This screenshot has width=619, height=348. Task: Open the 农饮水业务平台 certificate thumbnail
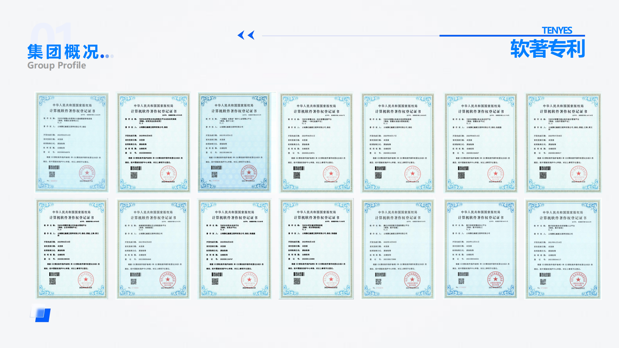click(234, 249)
